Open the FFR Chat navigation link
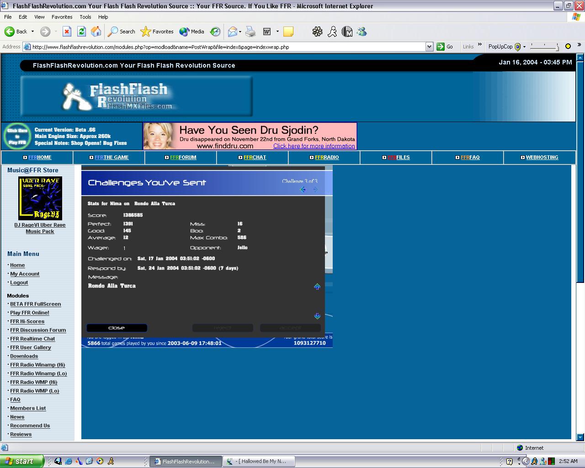This screenshot has width=585, height=468. point(255,157)
